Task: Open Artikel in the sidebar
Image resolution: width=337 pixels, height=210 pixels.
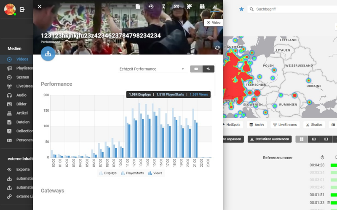Action: click(16, 113)
